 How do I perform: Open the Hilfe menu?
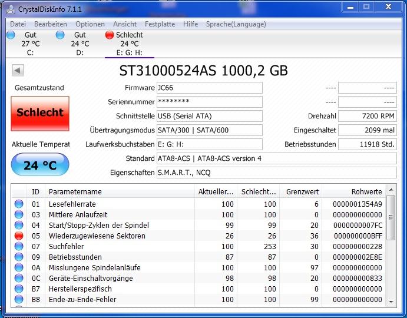tap(190, 24)
